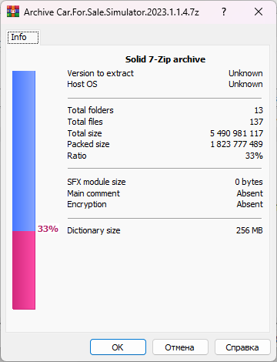Click the Total folders count 13
Image resolution: width=277 pixels, height=362 pixels.
[259, 110]
